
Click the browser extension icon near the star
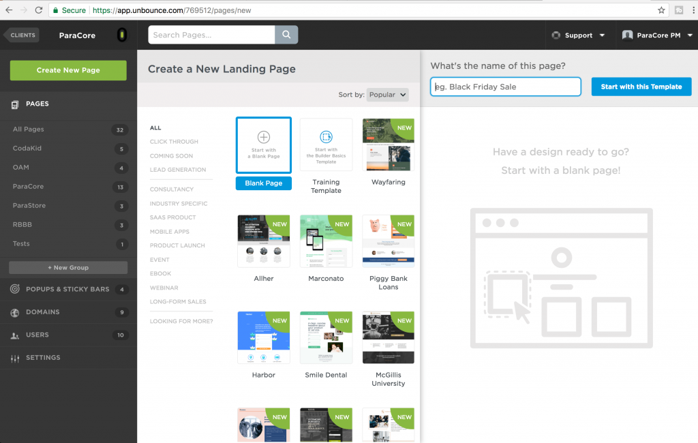pos(679,10)
